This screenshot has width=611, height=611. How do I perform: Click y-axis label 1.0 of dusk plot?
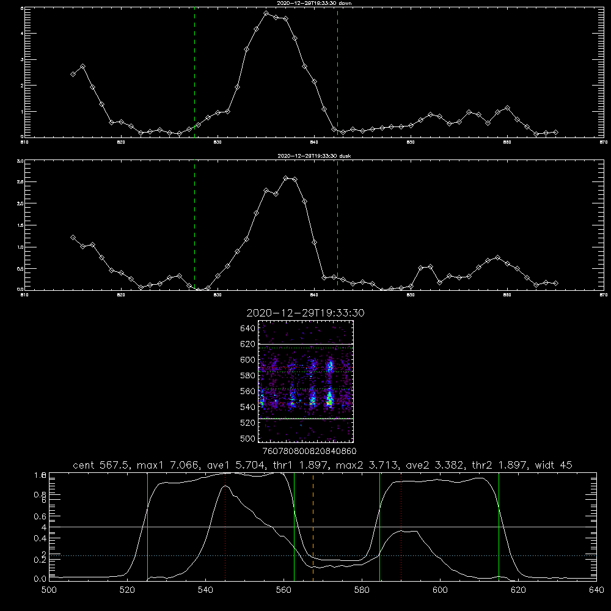pyautogui.click(x=21, y=247)
